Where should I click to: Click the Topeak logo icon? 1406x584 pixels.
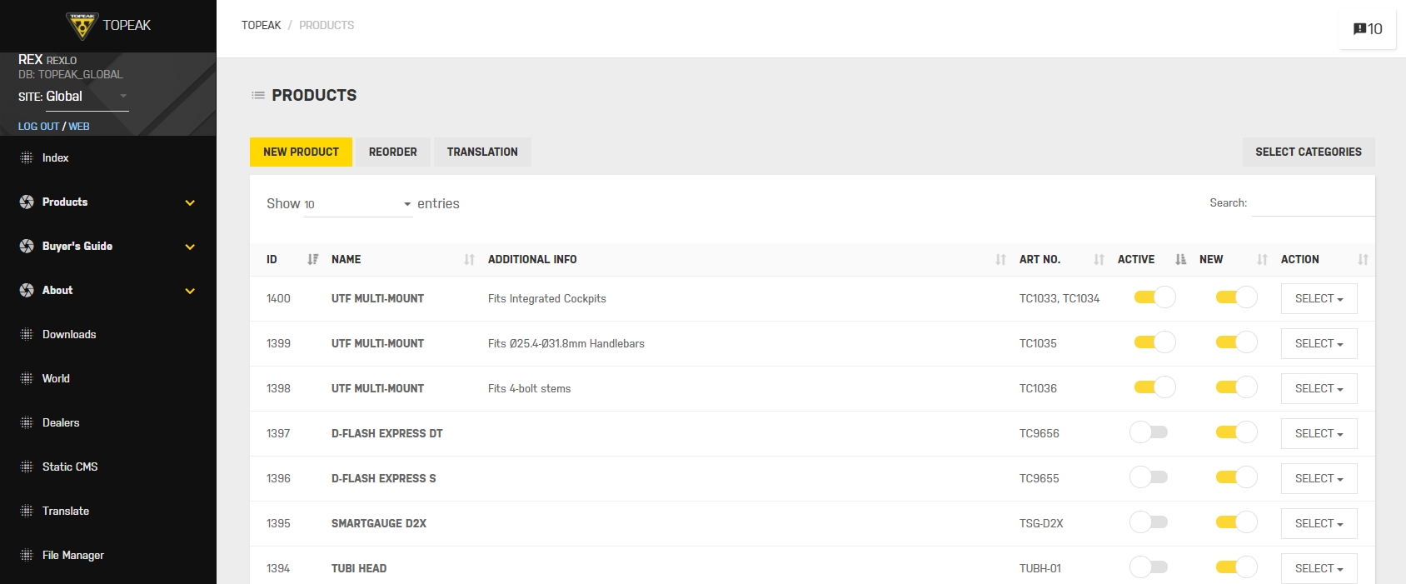[82, 26]
